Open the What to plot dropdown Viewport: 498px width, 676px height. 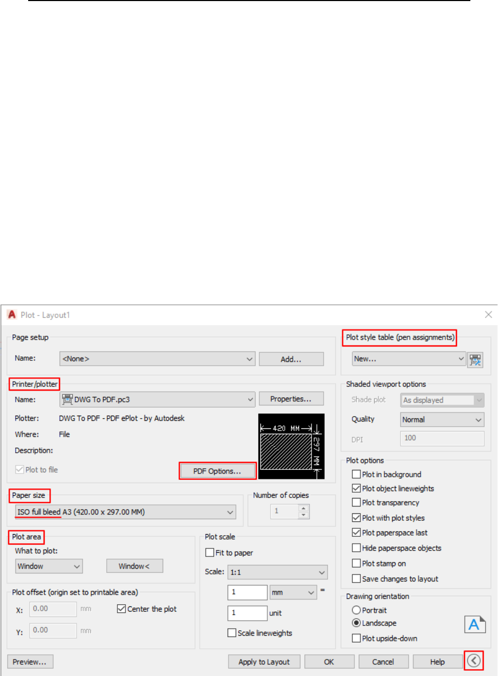click(49, 566)
